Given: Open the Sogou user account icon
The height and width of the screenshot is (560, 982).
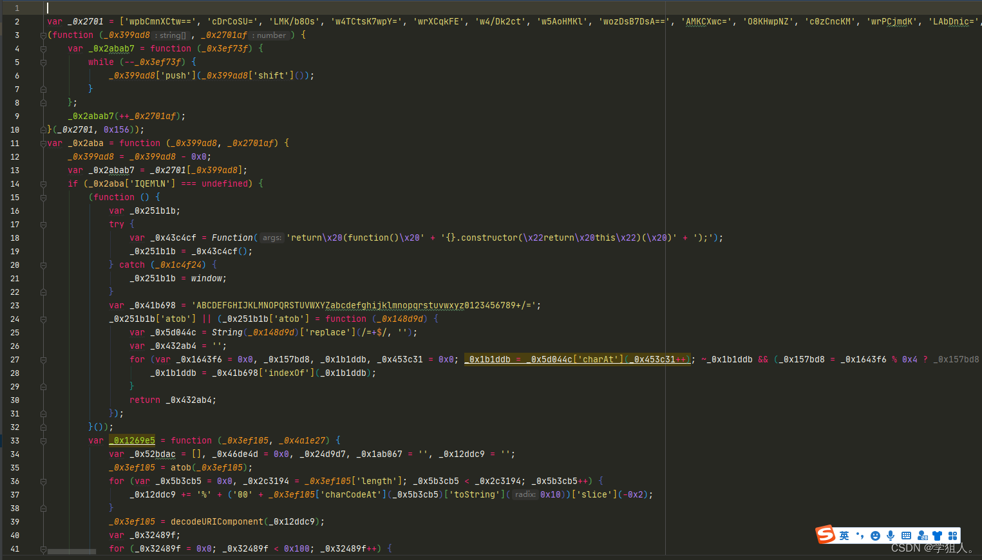Looking at the screenshot, I should pos(922,536).
